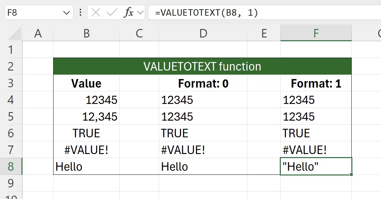Click the fill handle on cell F8
The height and width of the screenshot is (199, 381).
(351, 174)
